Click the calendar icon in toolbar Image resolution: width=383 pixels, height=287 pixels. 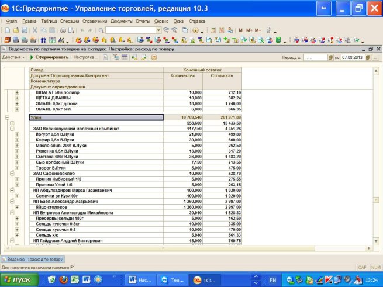(x=222, y=30)
